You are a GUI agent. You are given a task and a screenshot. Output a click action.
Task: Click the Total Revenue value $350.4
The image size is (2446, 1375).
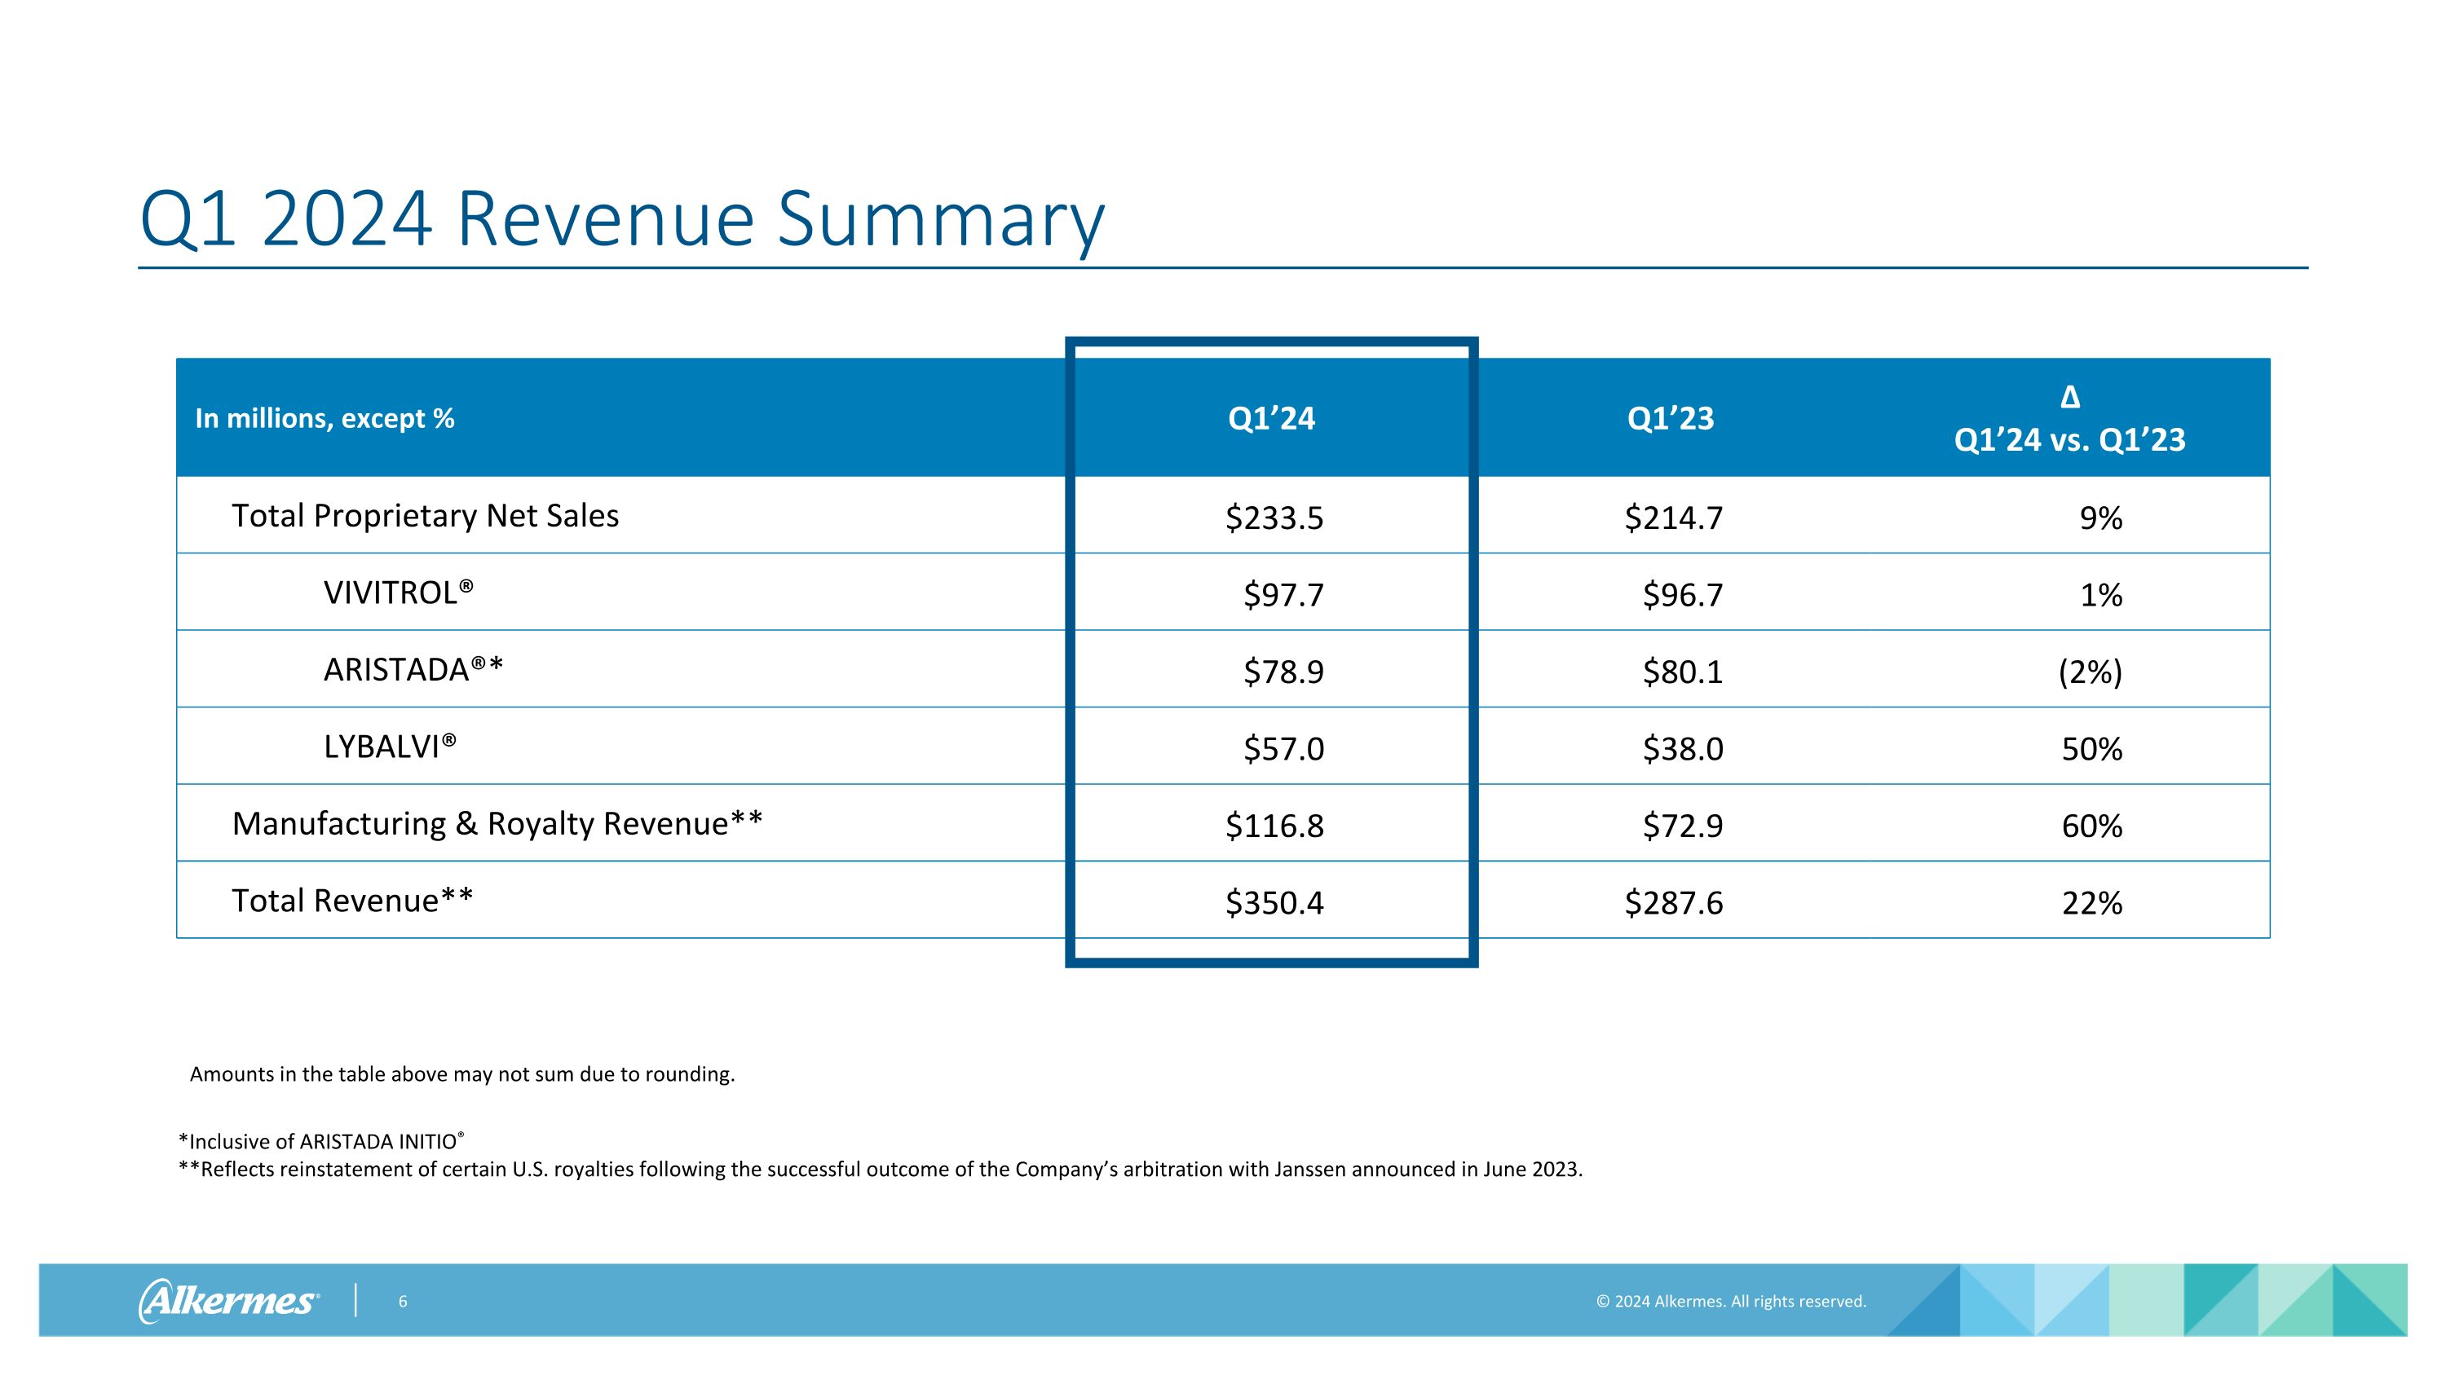pos(1273,903)
